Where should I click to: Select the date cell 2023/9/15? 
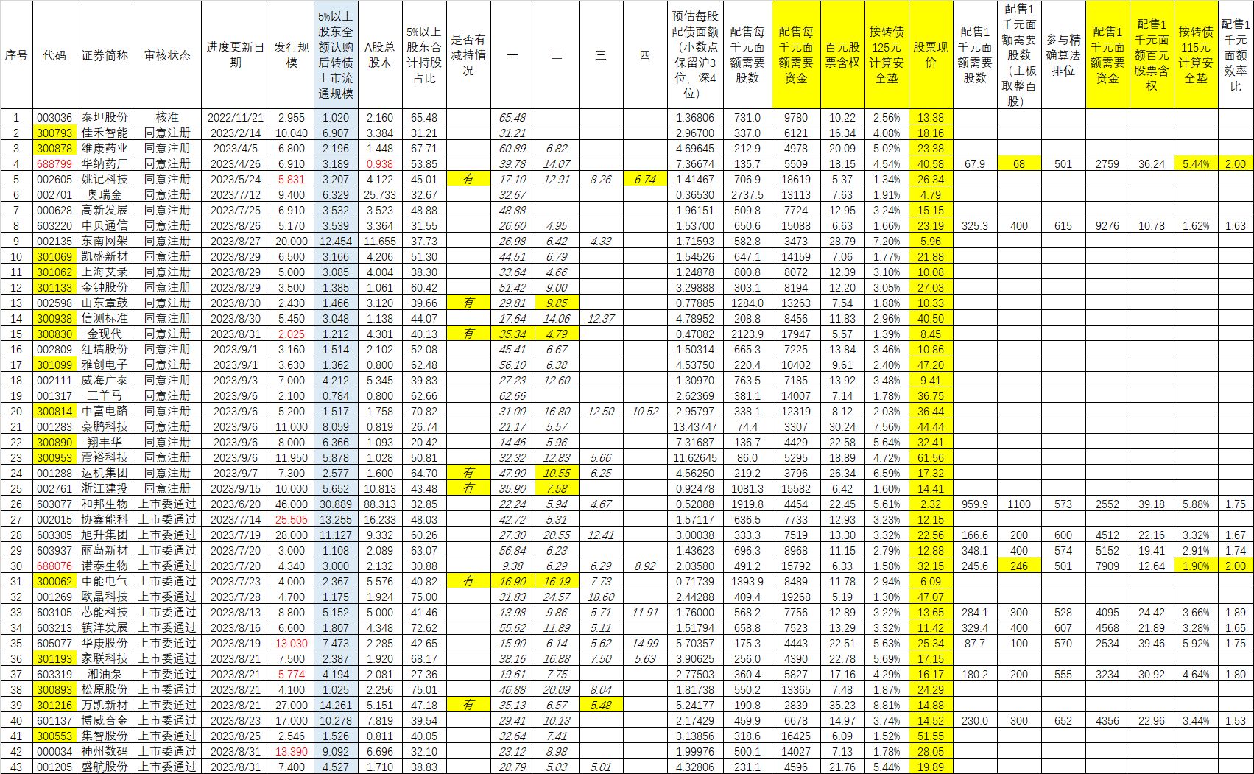(235, 489)
